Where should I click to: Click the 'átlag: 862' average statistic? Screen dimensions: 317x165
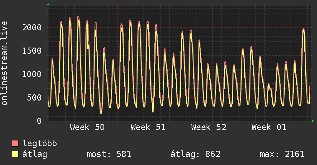click(195, 154)
